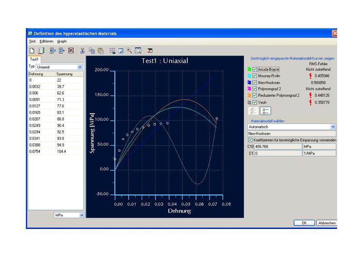
Task: Click the dialog title bar icon
Action: 30,33
